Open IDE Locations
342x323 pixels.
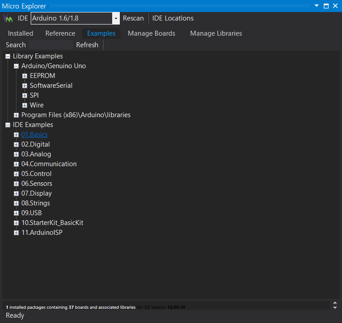click(x=173, y=18)
